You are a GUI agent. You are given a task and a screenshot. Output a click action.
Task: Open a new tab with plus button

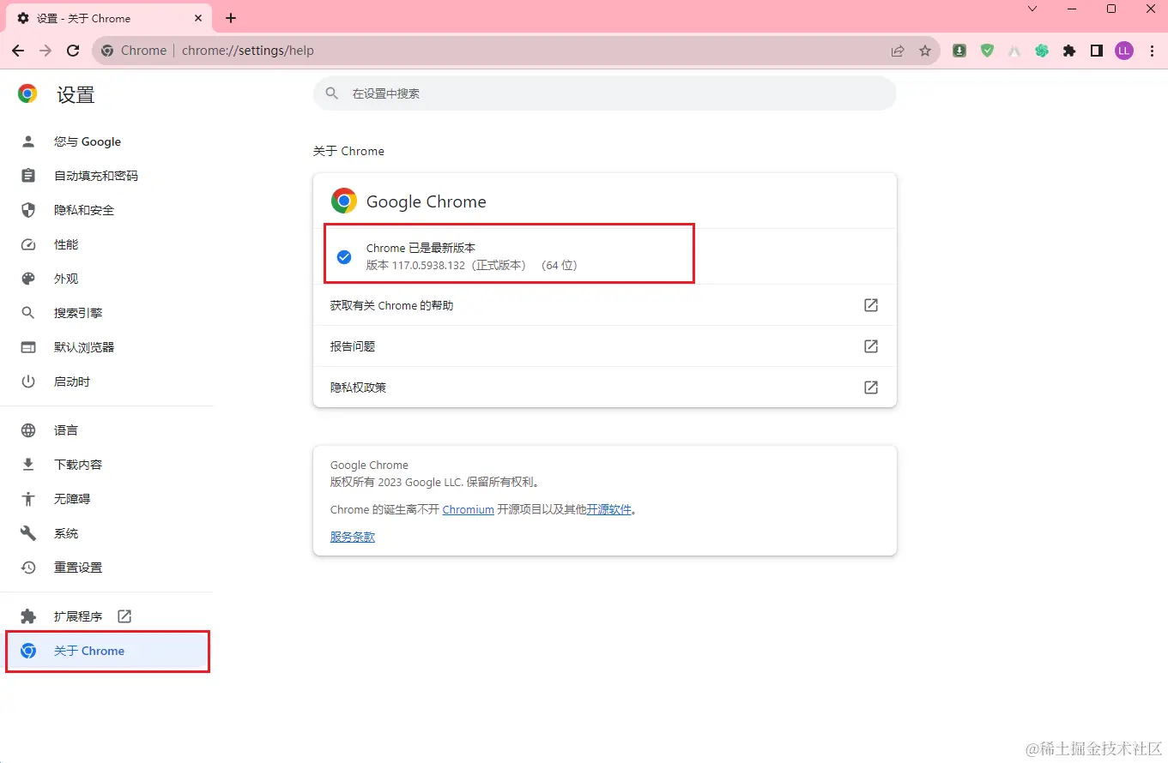231,18
